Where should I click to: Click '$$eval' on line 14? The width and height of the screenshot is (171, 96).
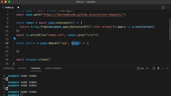pyautogui.click(x=53, y=43)
